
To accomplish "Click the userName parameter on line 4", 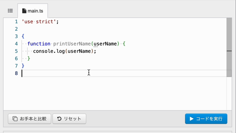I will 105,44.
